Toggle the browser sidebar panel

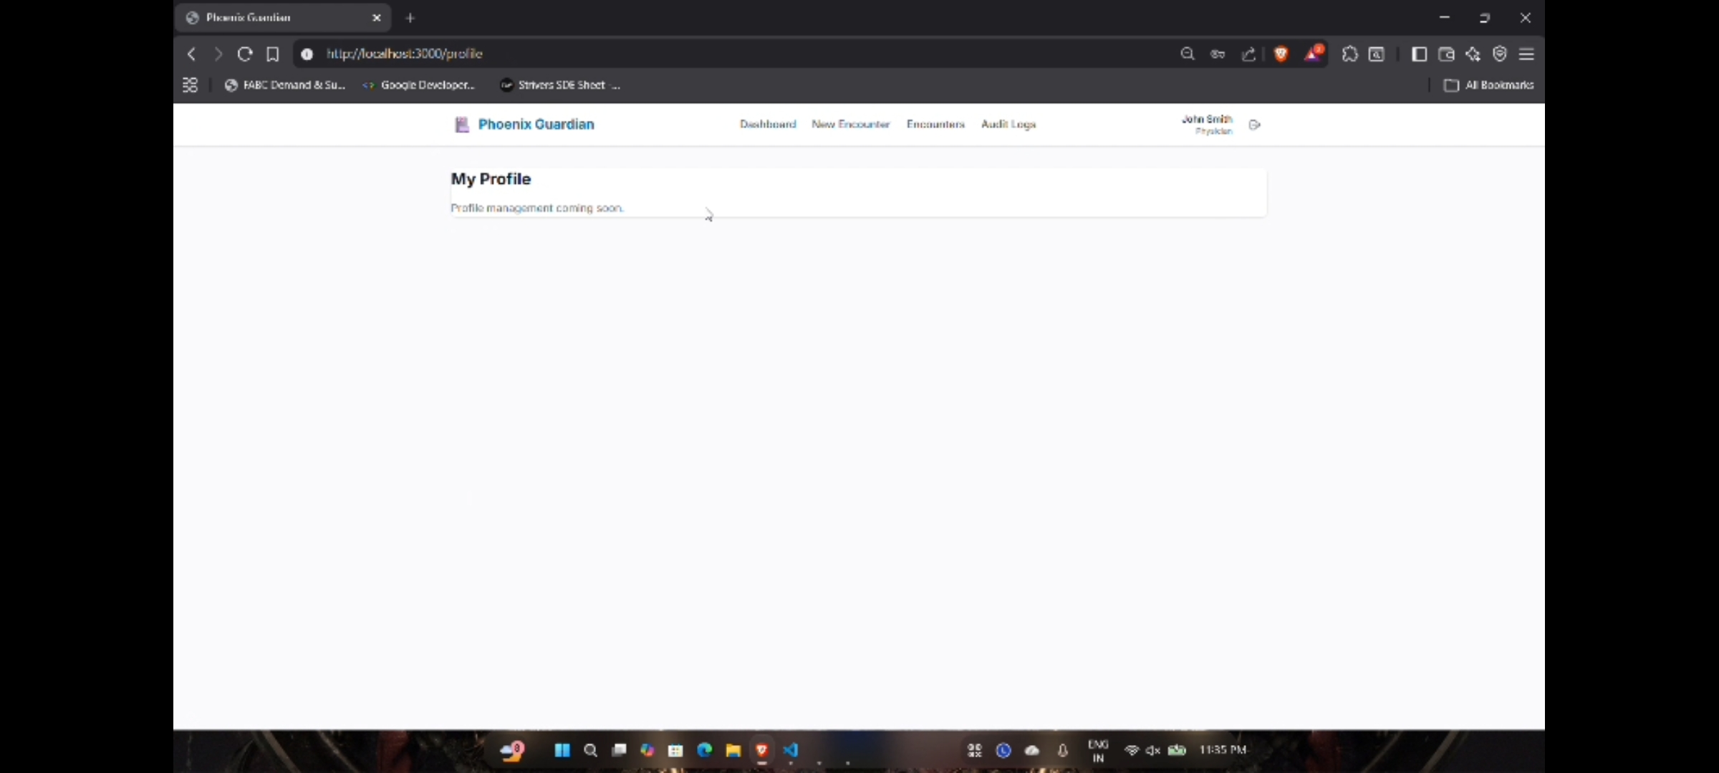pyautogui.click(x=1419, y=54)
